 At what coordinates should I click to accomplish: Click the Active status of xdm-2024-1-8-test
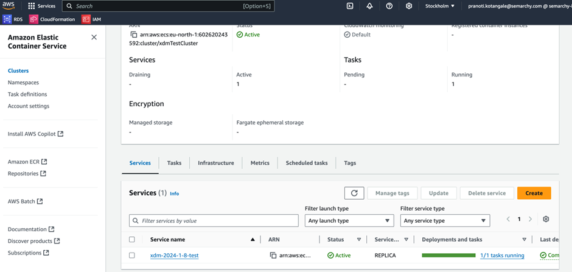pos(340,256)
